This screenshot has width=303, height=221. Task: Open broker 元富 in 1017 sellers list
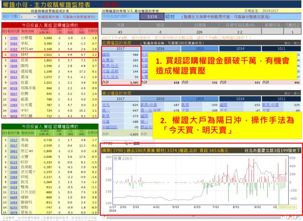coord(106,122)
